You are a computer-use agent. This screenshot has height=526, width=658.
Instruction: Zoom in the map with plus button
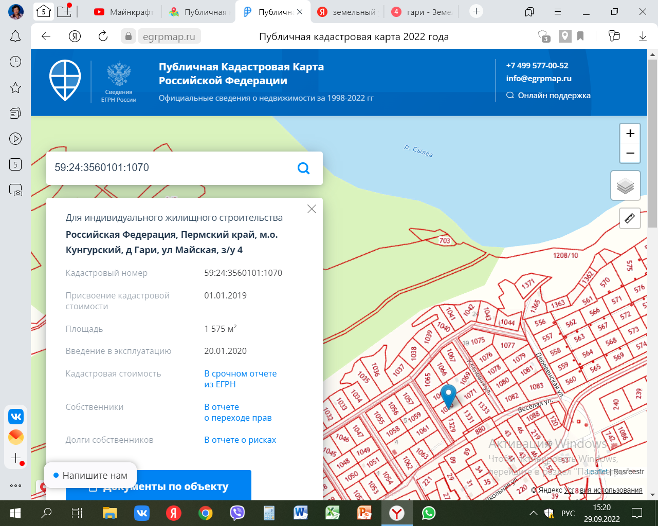point(630,134)
